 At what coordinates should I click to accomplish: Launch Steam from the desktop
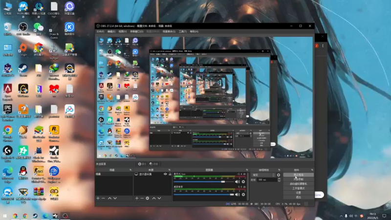(x=23, y=70)
